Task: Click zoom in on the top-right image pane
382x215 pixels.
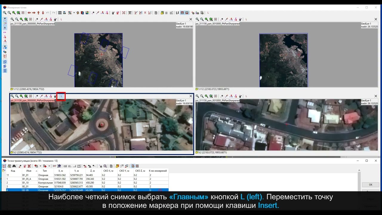Action: [197, 19]
